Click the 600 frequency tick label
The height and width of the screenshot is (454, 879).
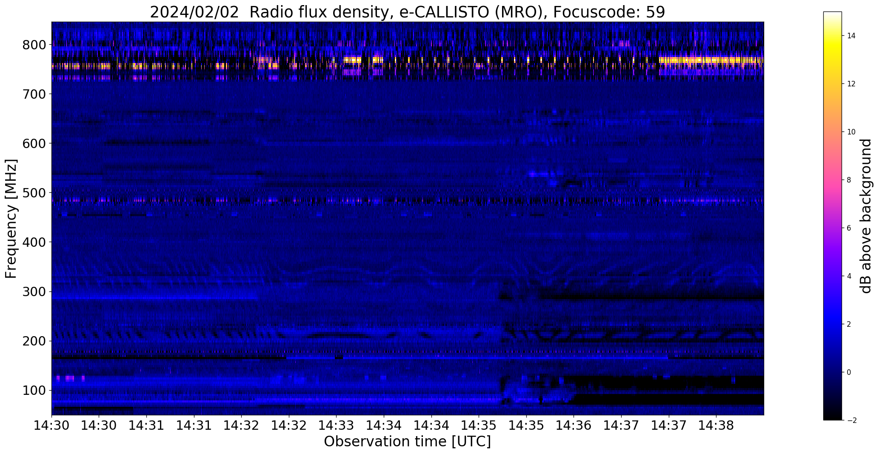pos(34,143)
